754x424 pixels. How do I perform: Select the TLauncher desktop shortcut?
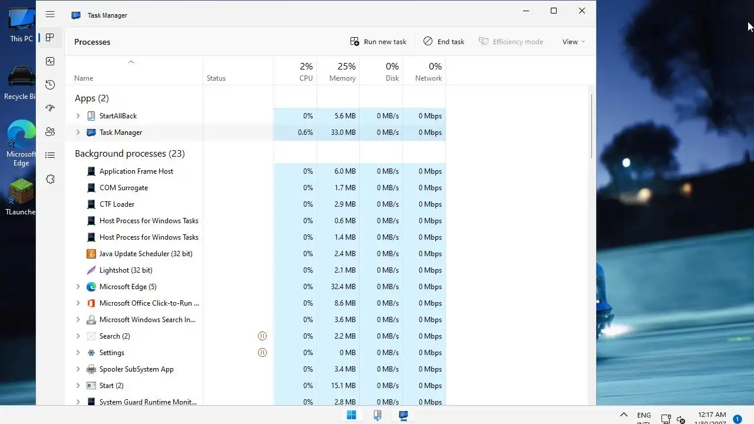(x=21, y=196)
